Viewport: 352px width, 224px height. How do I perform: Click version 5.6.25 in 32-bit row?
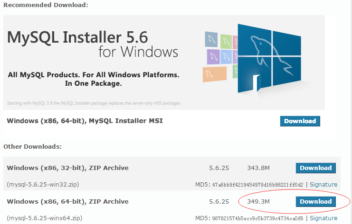[219, 168]
